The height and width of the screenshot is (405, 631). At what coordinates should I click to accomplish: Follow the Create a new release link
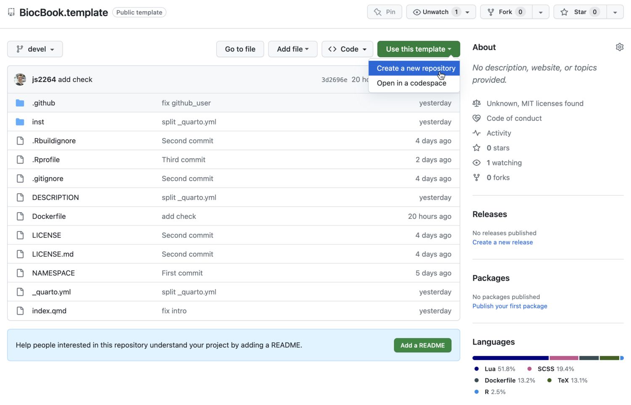coord(502,242)
